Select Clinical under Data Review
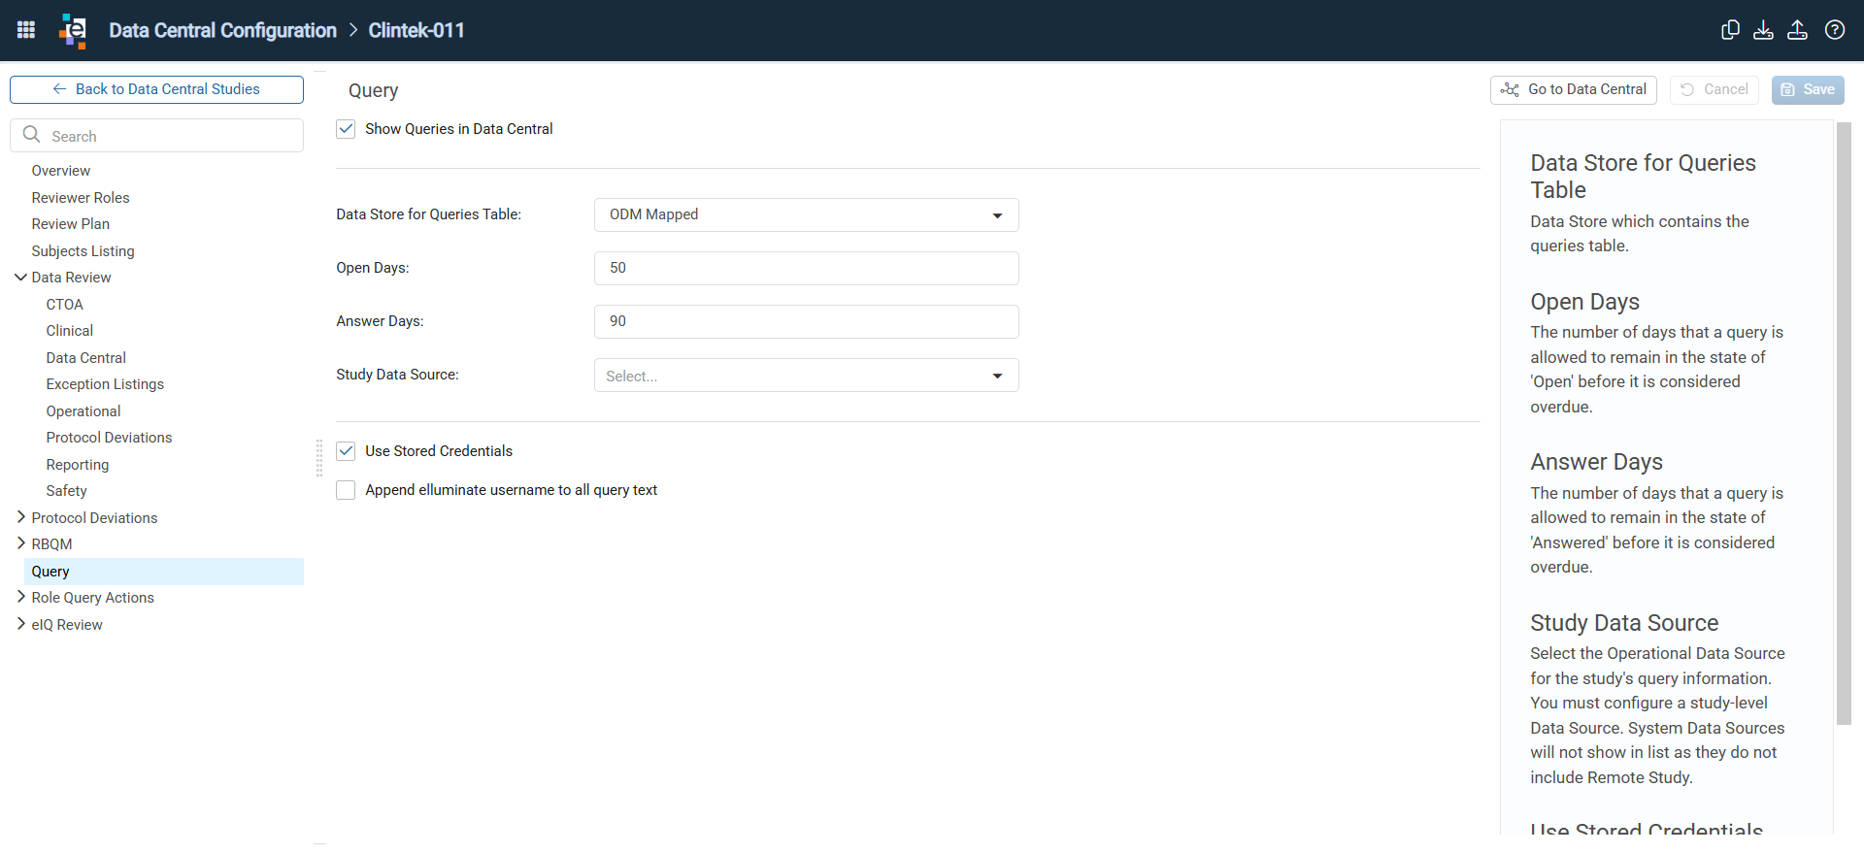The height and width of the screenshot is (853, 1864). click(x=69, y=331)
